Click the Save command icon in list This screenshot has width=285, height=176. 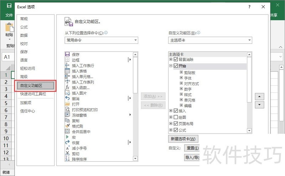(x=67, y=54)
